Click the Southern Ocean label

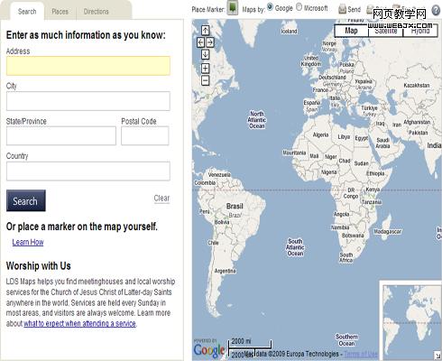point(346,340)
